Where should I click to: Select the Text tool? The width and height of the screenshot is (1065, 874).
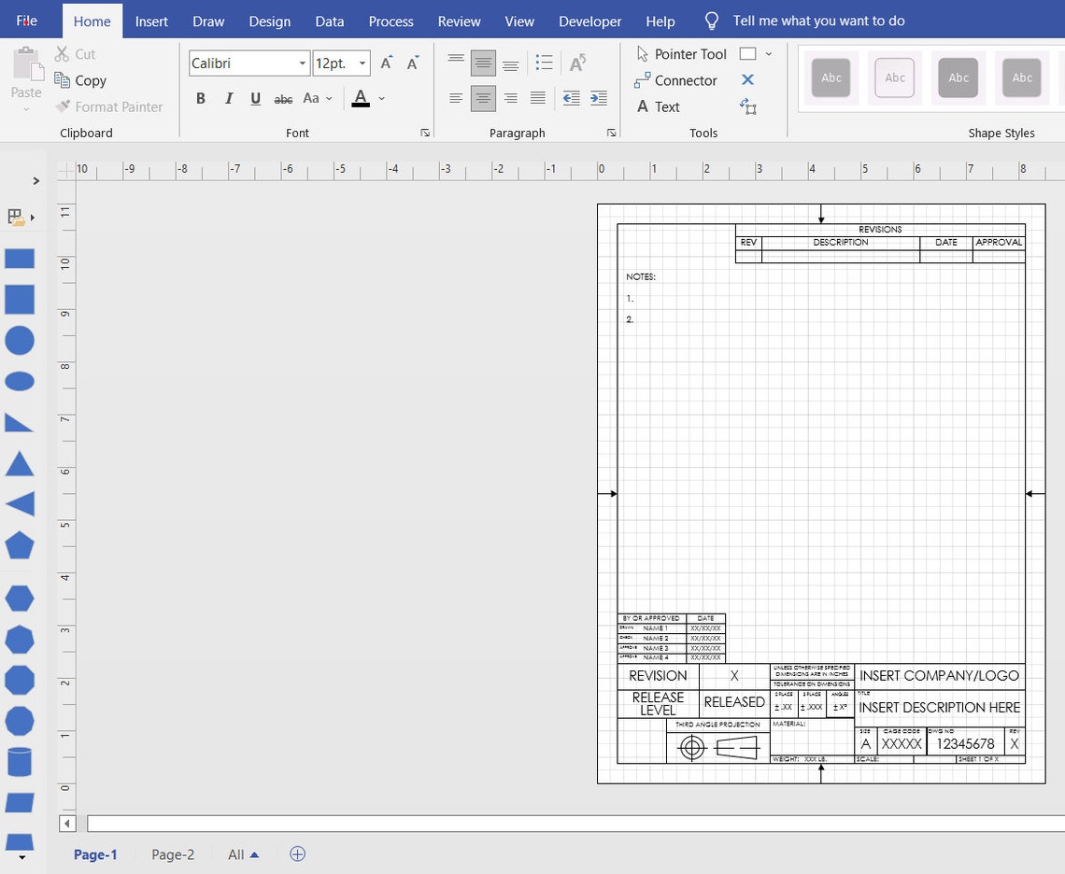pyautogui.click(x=664, y=106)
